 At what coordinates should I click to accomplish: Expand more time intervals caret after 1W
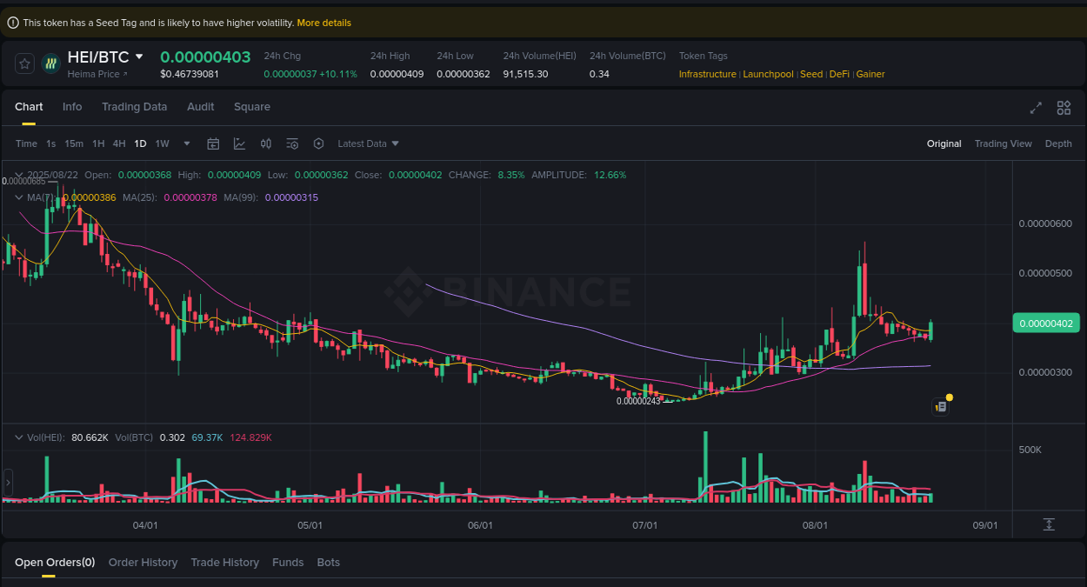[x=188, y=143]
